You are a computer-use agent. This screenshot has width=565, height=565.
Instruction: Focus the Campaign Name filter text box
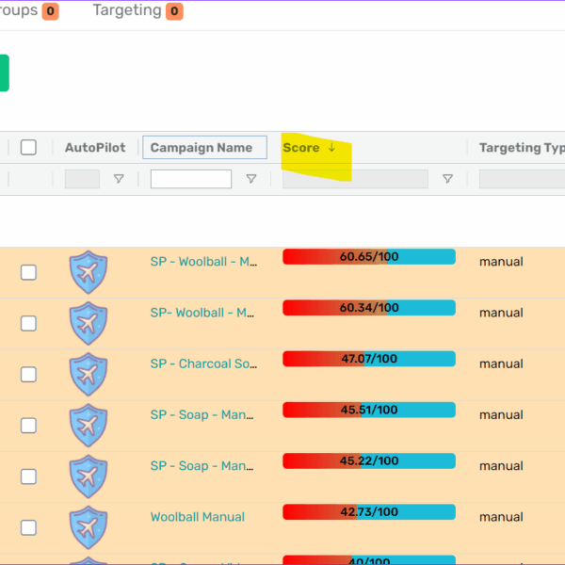tap(191, 179)
